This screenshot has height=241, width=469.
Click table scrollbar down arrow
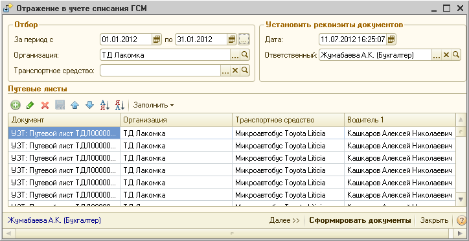click(461, 198)
